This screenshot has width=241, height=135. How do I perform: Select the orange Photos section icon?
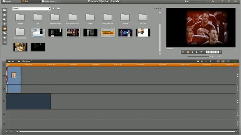pyautogui.click(x=5, y=28)
